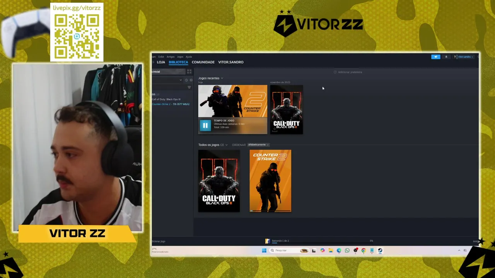Open the Copilot icon on taskbar
This screenshot has height=278, width=495.
(322, 251)
